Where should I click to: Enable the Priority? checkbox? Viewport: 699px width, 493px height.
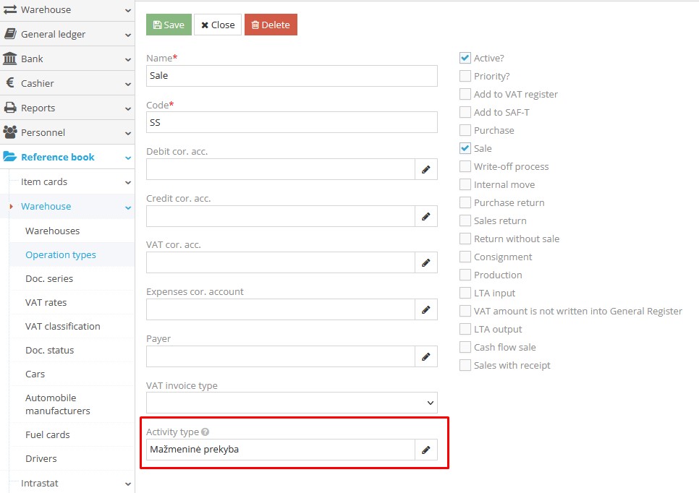coord(465,75)
